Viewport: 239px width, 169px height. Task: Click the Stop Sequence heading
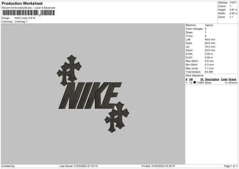(195, 76)
